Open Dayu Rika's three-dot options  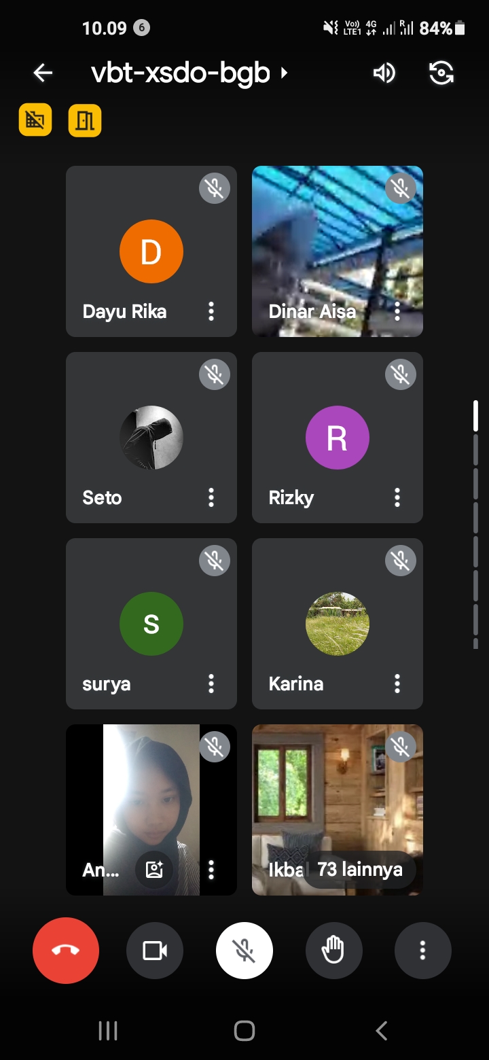point(211,312)
